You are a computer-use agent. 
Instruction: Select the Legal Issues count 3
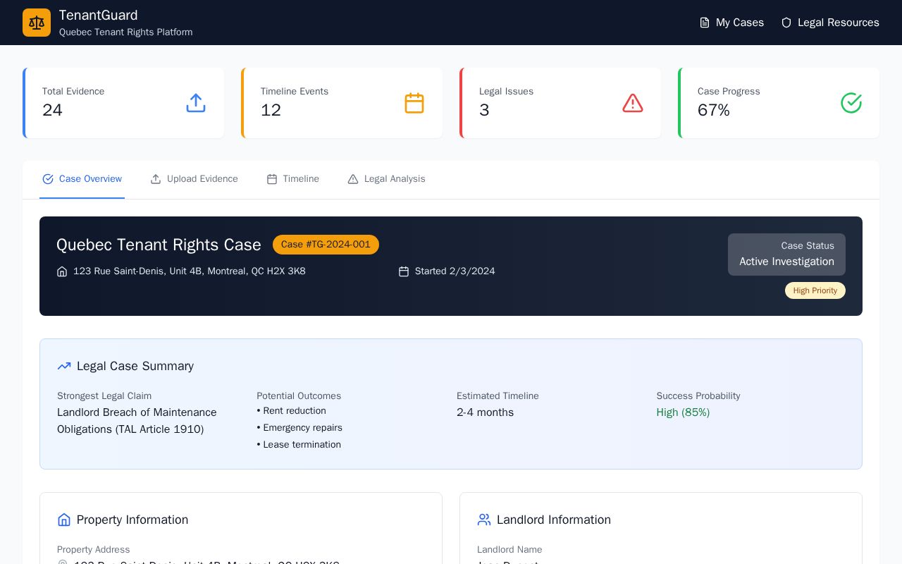pyautogui.click(x=484, y=110)
